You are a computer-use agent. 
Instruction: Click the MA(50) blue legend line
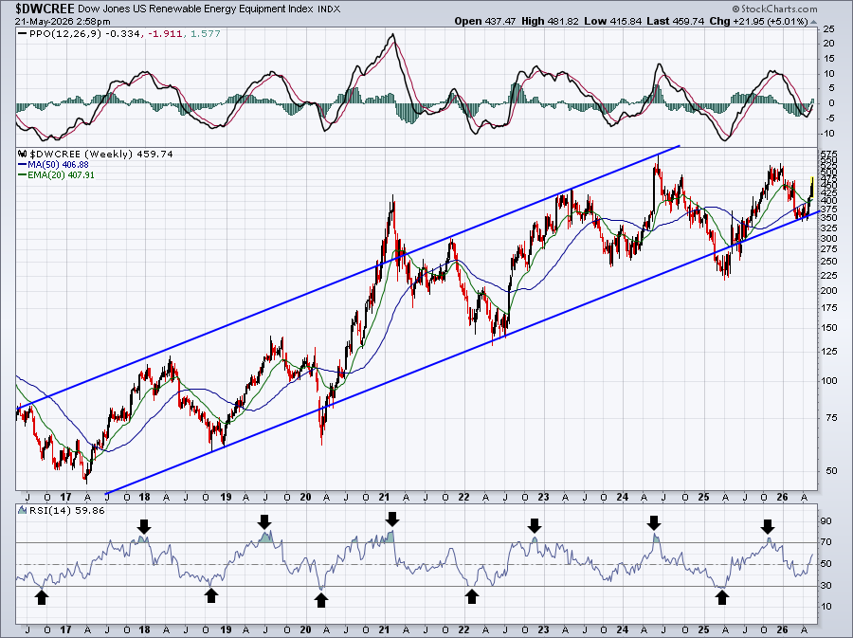(23, 164)
